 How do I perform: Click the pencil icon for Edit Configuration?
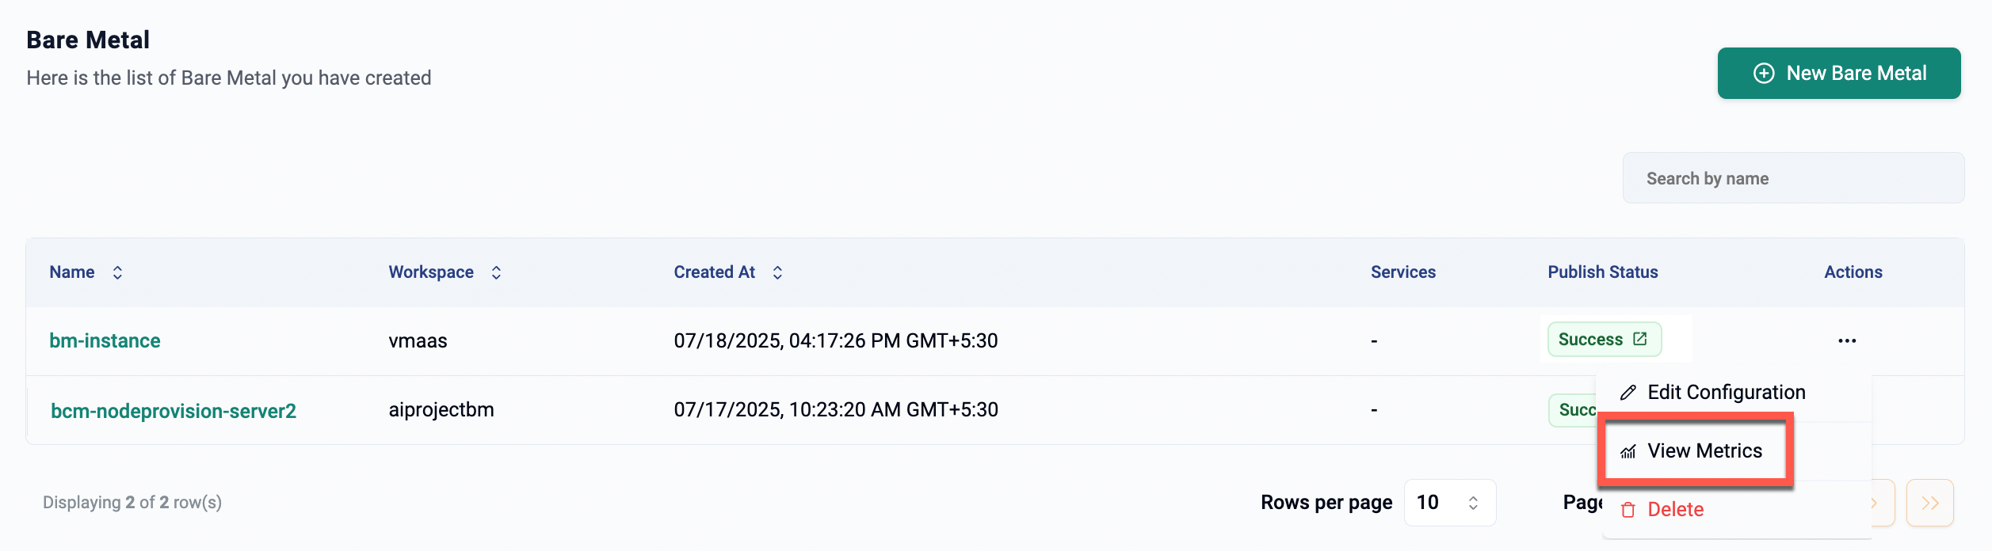click(x=1628, y=393)
